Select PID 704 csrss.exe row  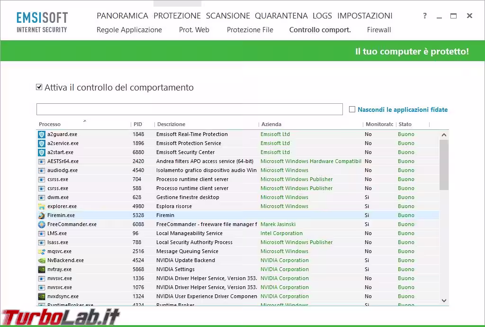point(238,179)
